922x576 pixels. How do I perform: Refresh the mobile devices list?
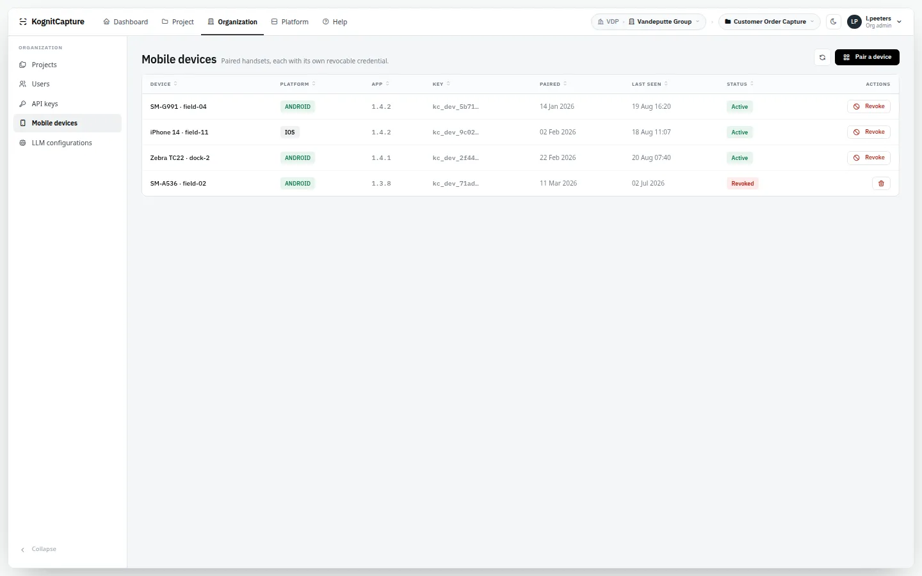tap(823, 57)
